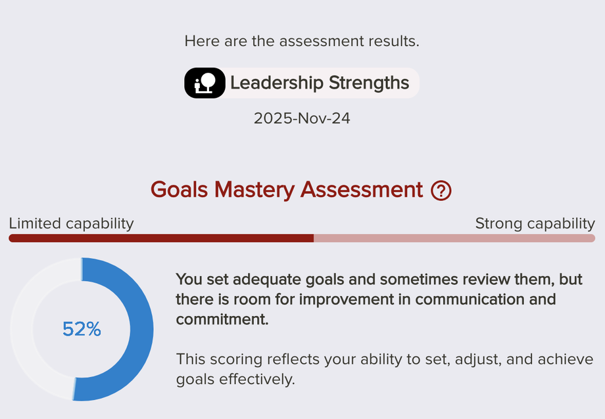Click where the dark red bar fill ends
The height and width of the screenshot is (419, 605).
313,238
